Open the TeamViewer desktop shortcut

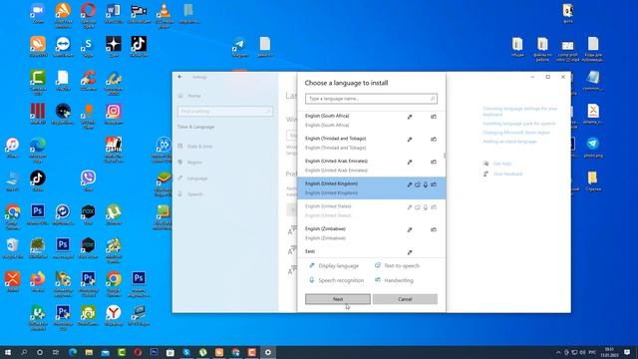[63, 47]
